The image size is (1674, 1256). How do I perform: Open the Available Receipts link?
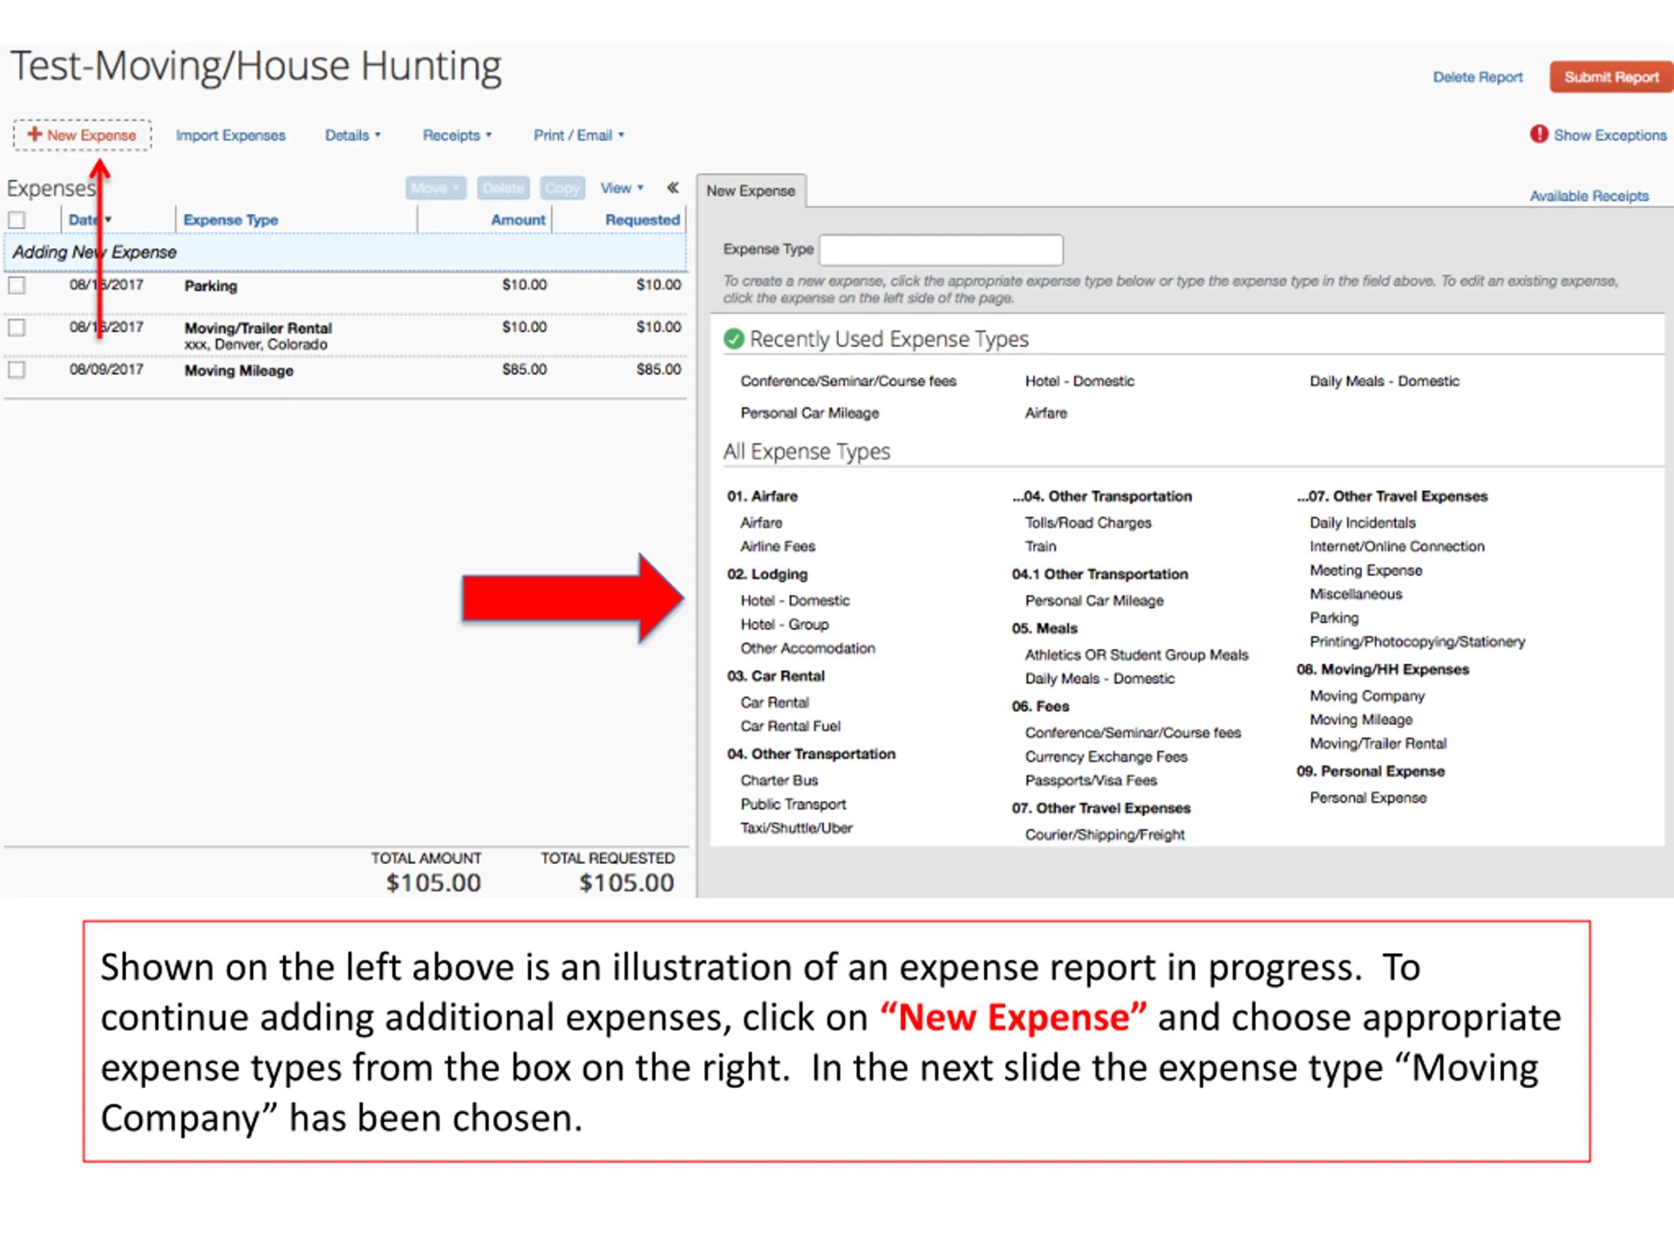1588,196
